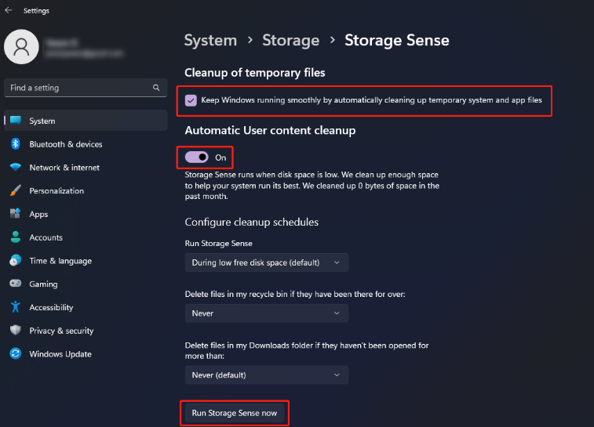Click the Windows Update sync icon
Viewport: 594px width, 427px height.
click(16, 353)
